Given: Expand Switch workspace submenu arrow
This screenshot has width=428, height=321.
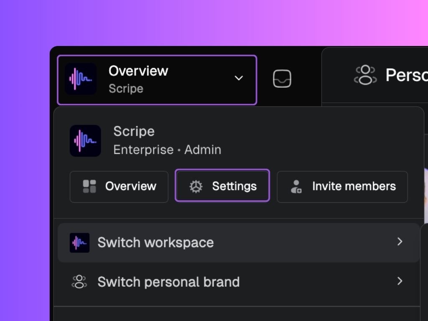Looking at the screenshot, I should (400, 242).
